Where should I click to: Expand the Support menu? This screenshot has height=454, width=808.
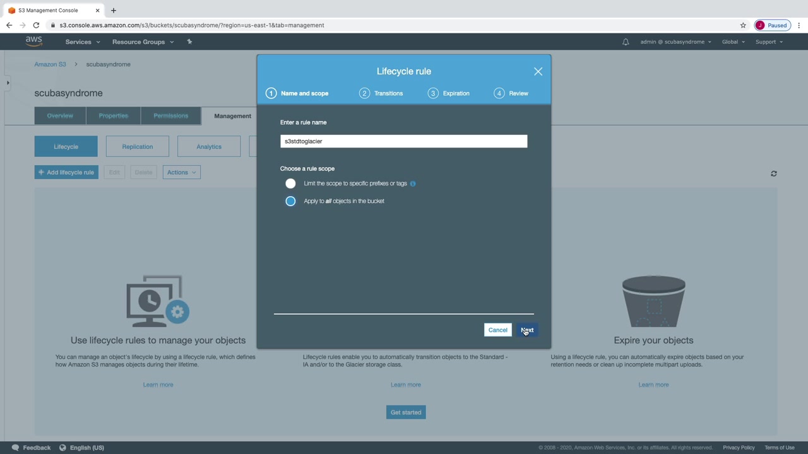coord(769,42)
